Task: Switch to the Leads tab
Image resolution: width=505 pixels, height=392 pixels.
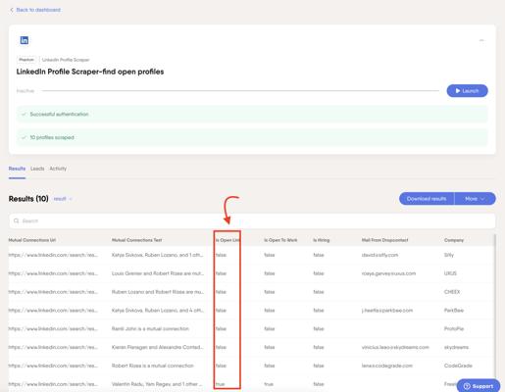Action: 37,169
